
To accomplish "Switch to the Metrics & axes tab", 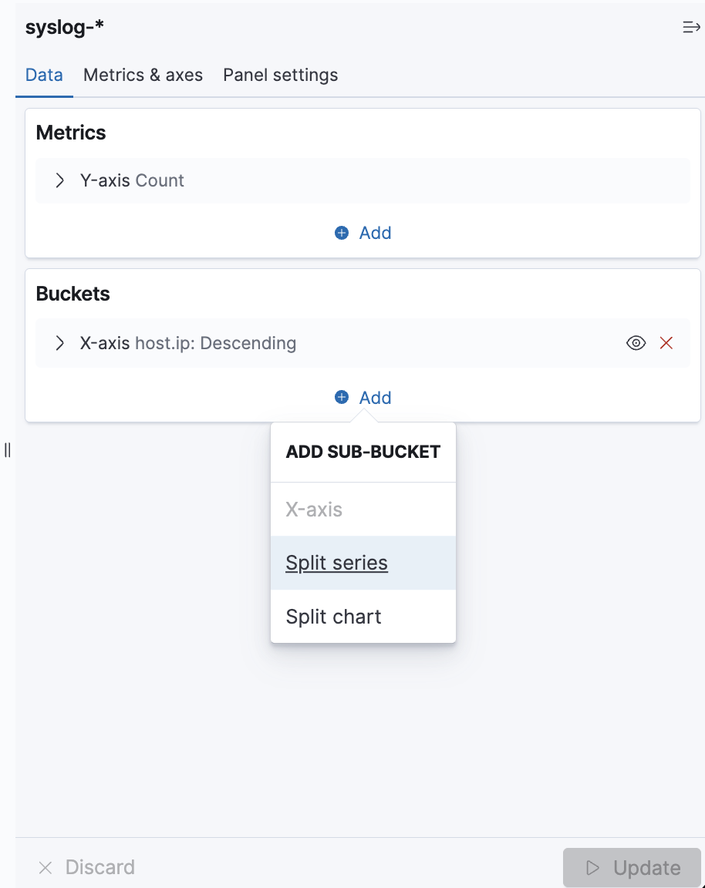I will [143, 76].
